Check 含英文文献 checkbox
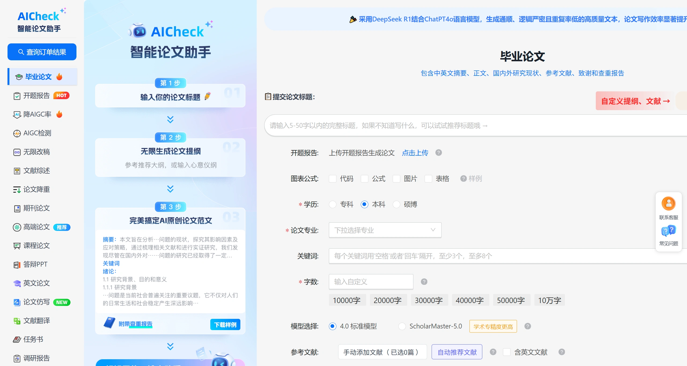Image resolution: width=687 pixels, height=366 pixels. point(506,352)
